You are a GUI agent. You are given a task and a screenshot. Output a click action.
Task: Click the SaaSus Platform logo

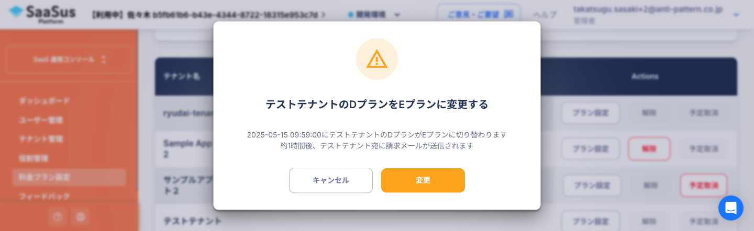pyautogui.click(x=42, y=14)
